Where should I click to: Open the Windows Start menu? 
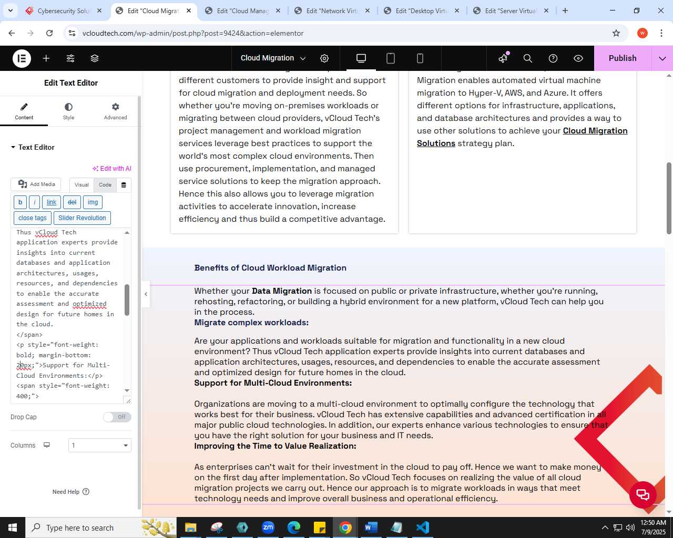(x=13, y=527)
